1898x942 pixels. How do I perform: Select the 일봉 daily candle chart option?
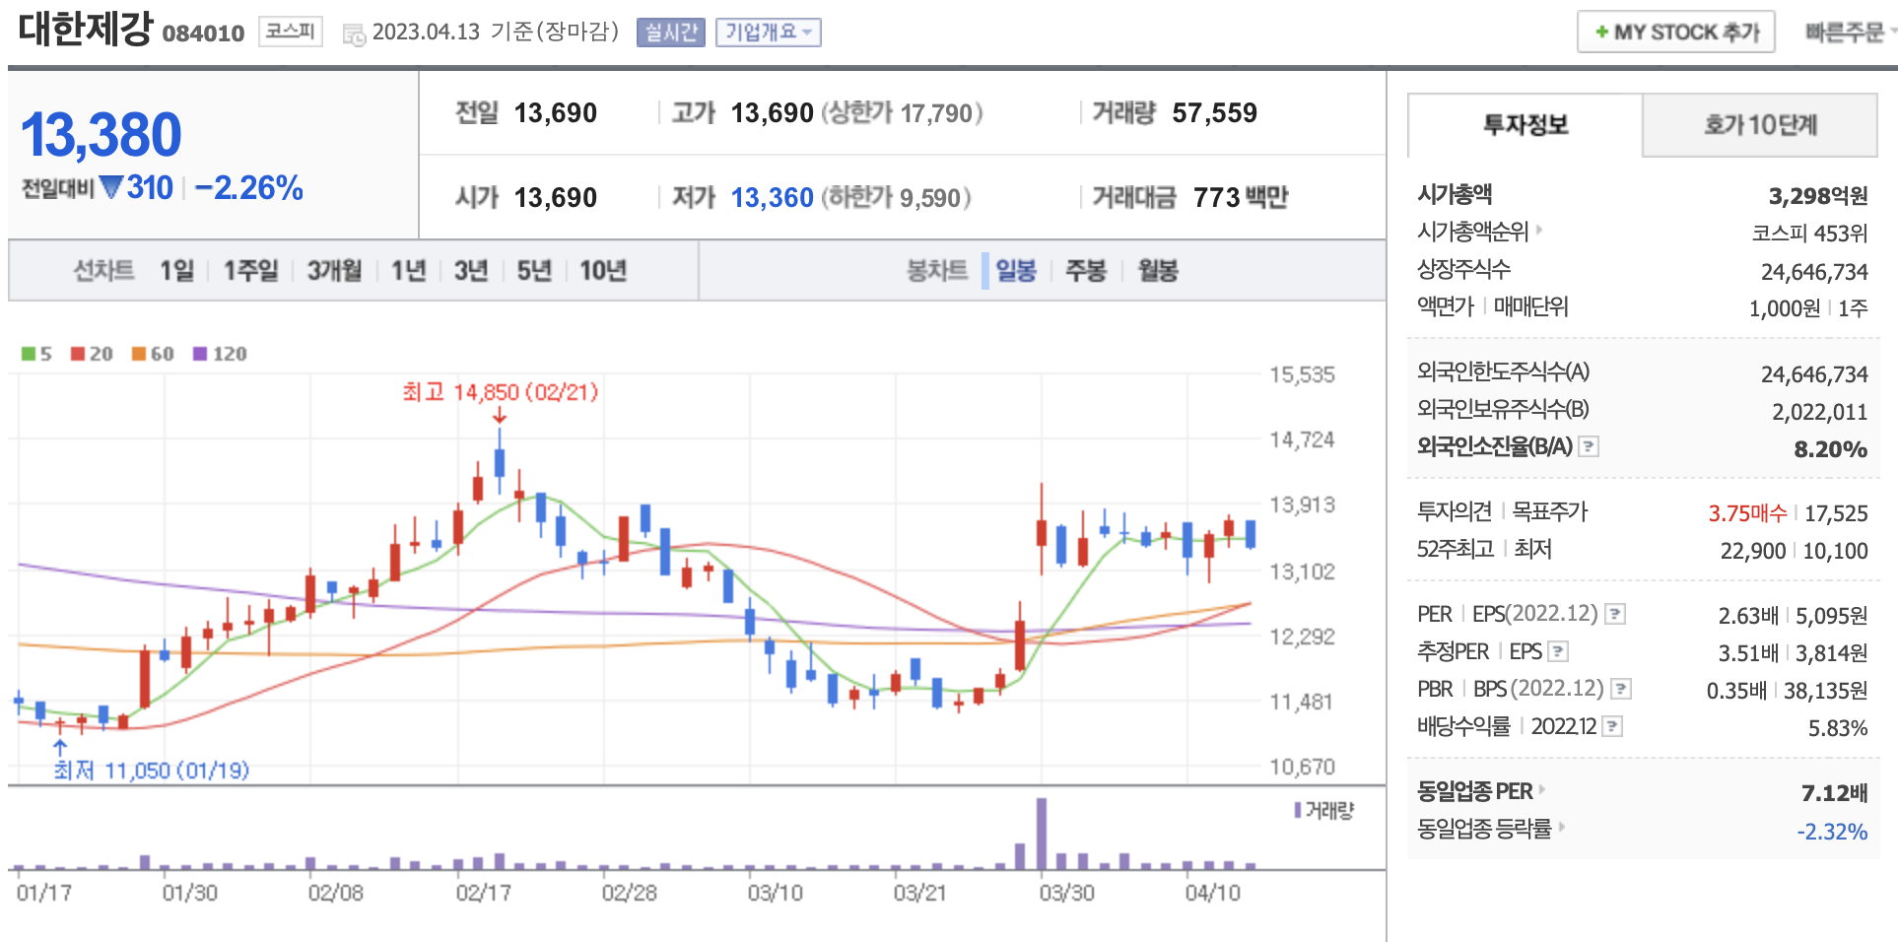click(x=1015, y=271)
